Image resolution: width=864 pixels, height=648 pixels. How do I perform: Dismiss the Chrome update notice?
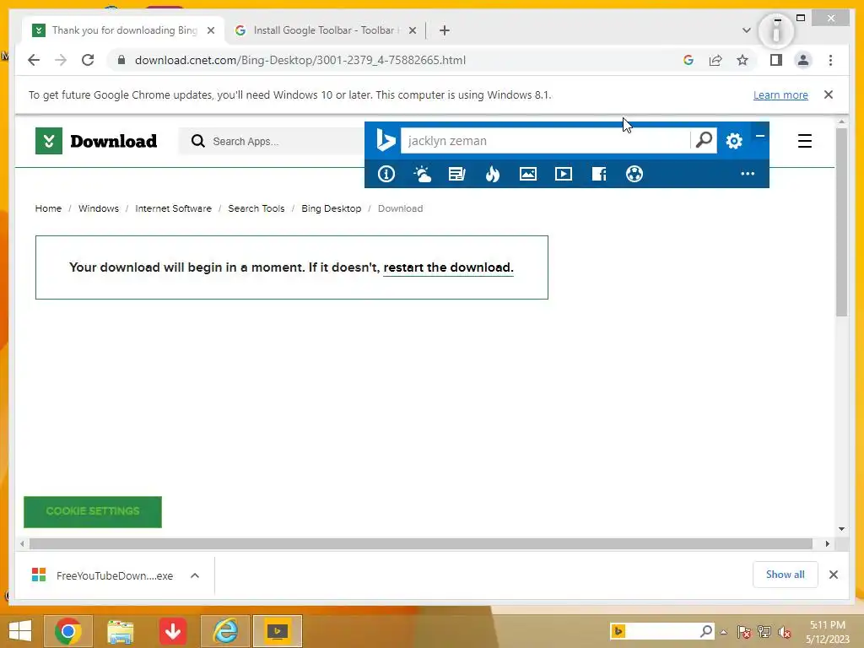coord(829,94)
